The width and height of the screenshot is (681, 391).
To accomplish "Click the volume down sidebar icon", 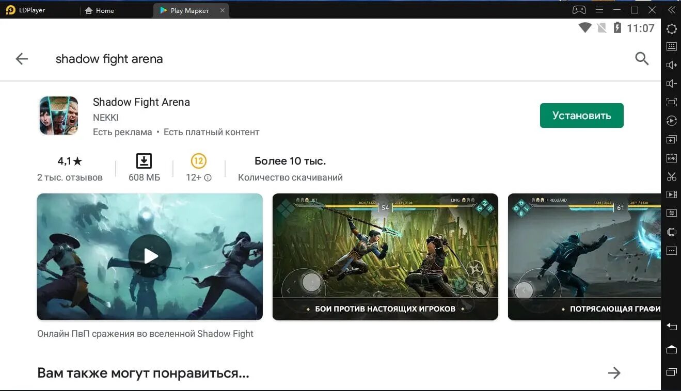I will [671, 84].
